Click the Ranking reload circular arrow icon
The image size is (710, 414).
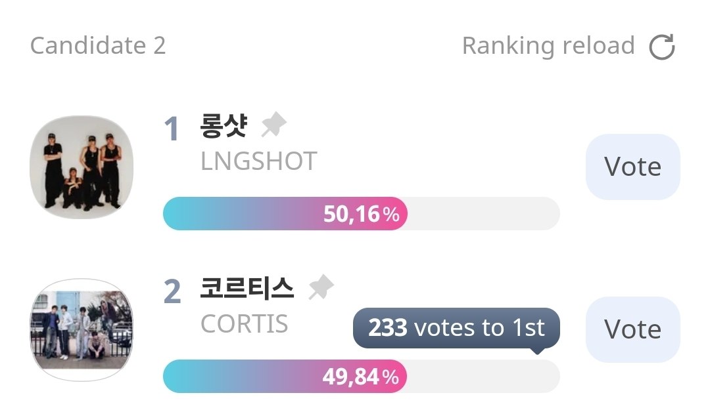(x=662, y=47)
